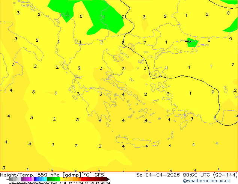Click the 54 value on the legend scale
238x184 pixels.
(x=108, y=183)
